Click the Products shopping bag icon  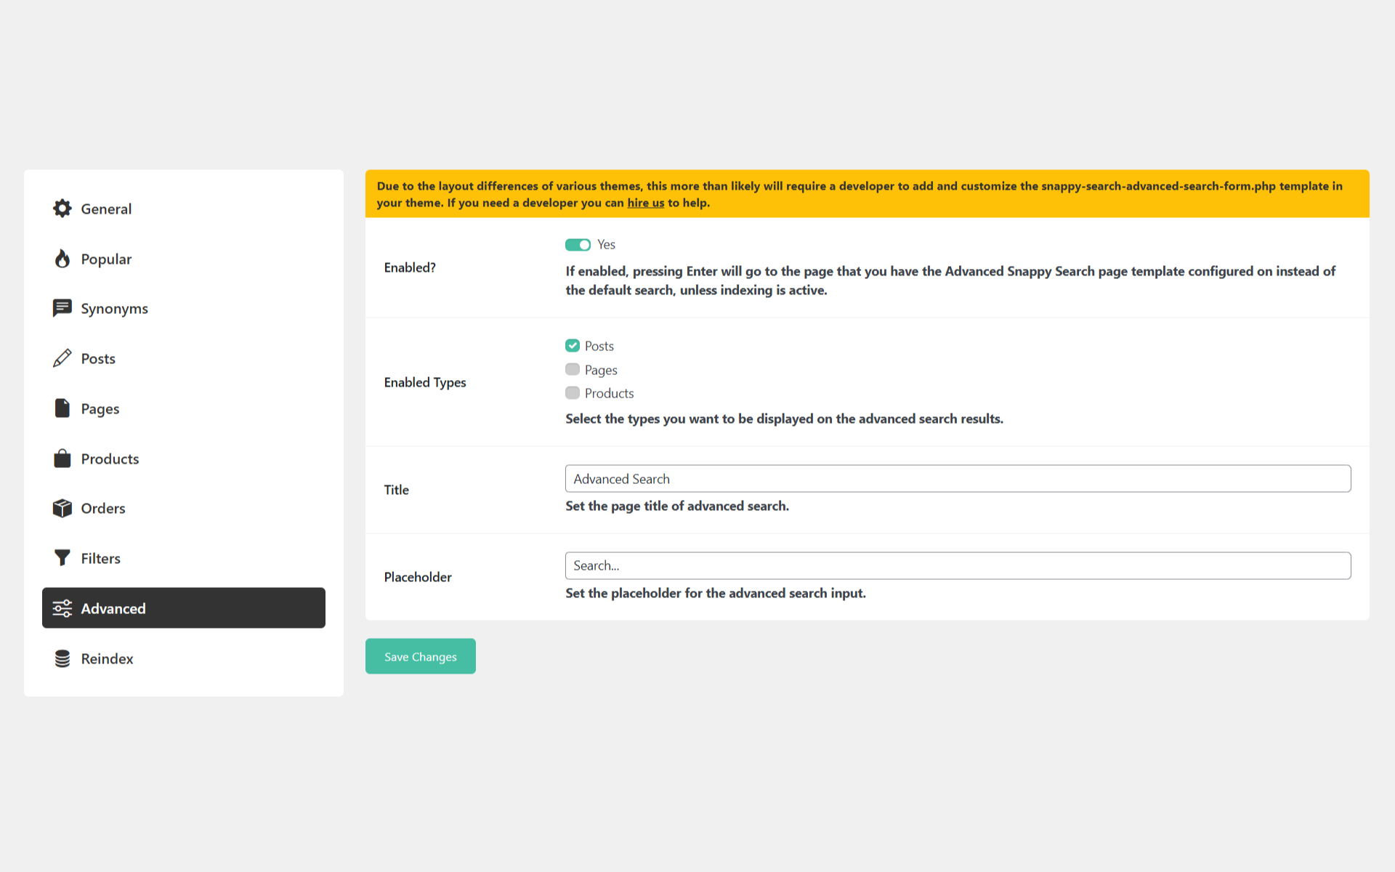coord(62,459)
